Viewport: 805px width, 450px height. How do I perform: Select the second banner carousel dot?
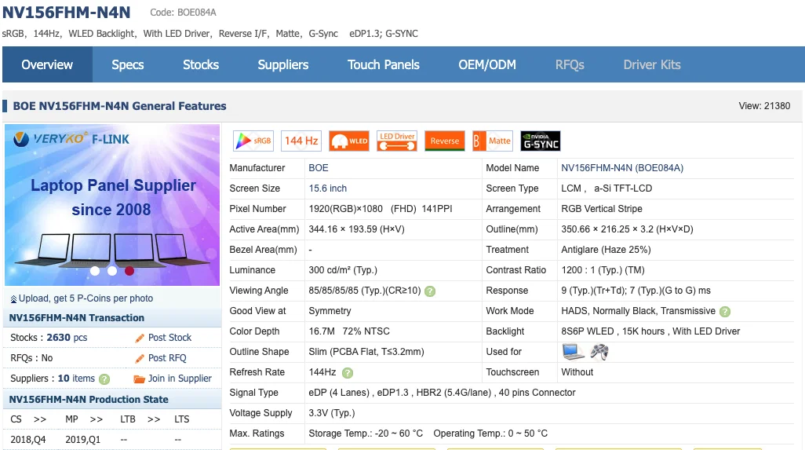pyautogui.click(x=112, y=271)
